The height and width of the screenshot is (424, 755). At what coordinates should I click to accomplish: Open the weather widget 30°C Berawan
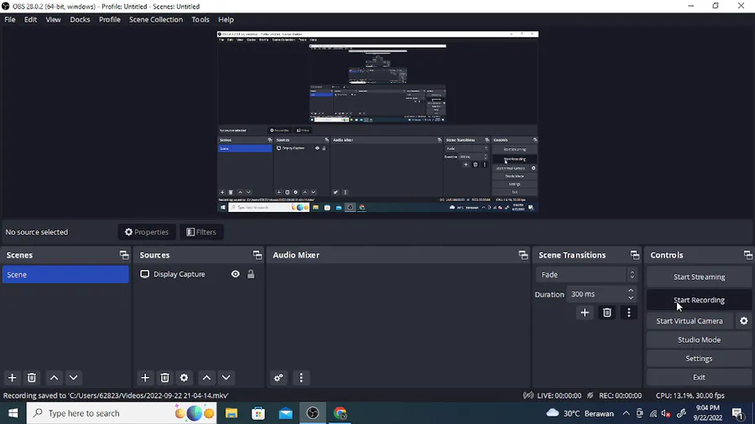[580, 413]
